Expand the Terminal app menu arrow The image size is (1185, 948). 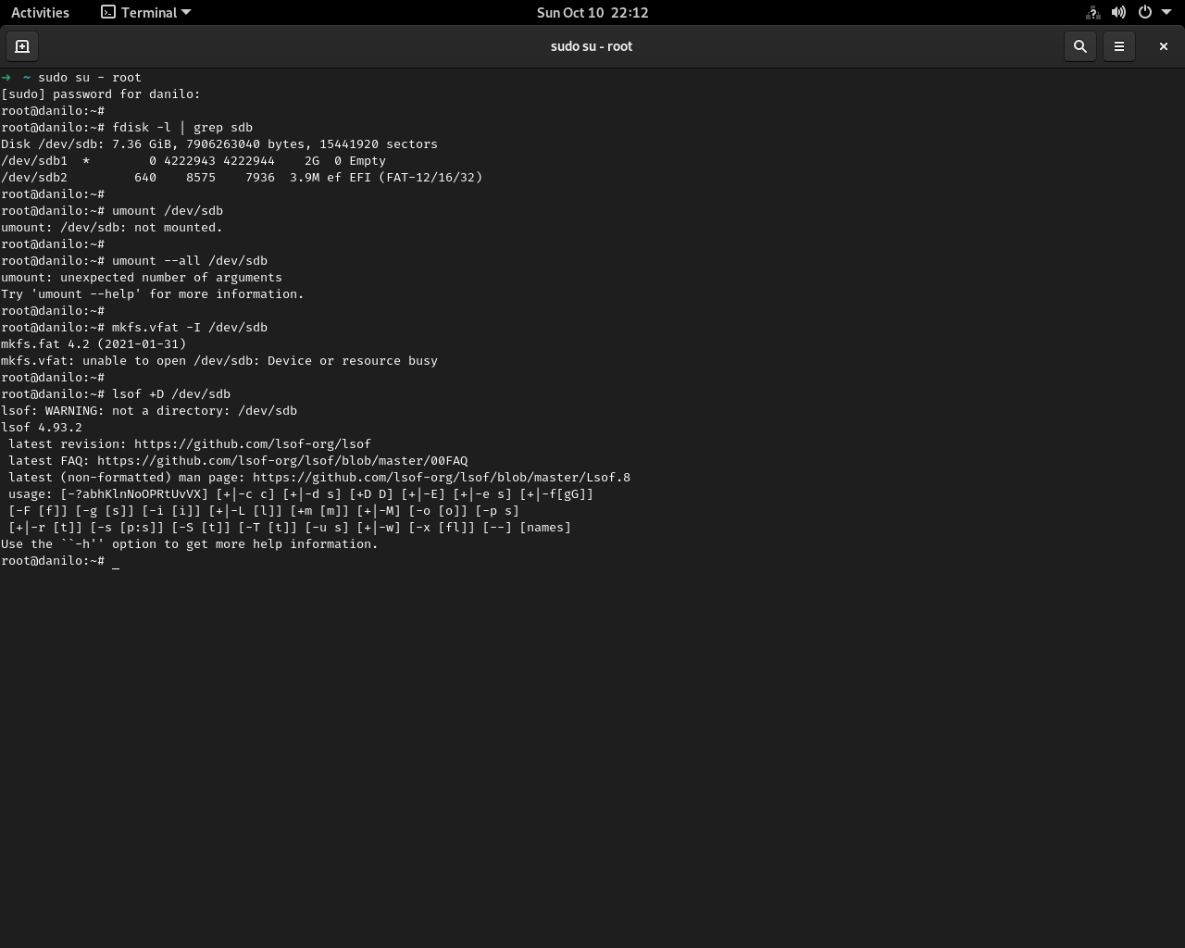coord(186,12)
